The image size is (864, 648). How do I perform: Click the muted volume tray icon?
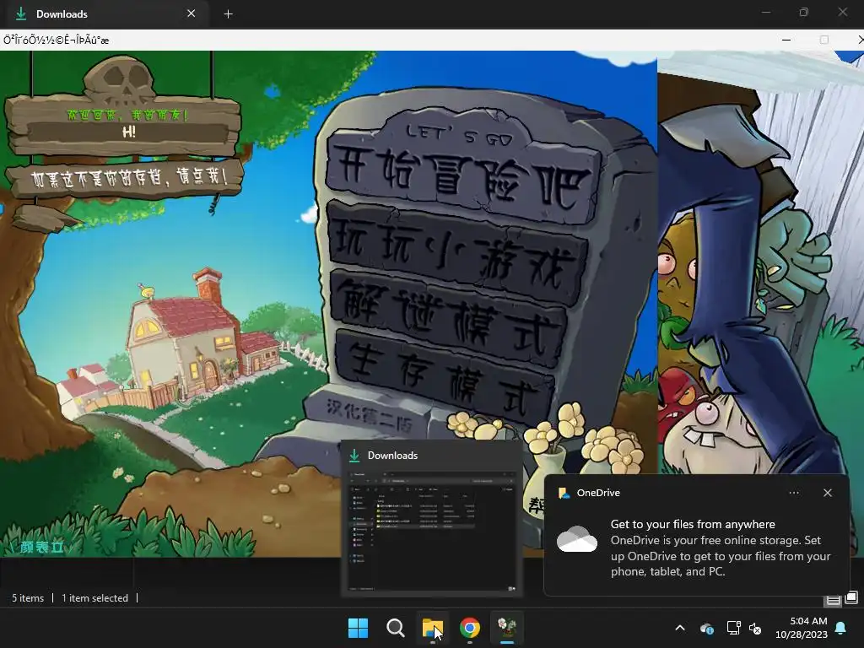pos(755,628)
